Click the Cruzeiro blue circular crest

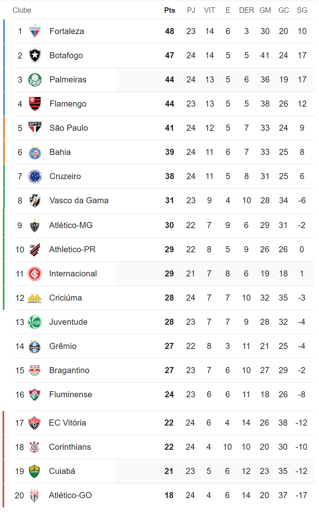pos(35,176)
